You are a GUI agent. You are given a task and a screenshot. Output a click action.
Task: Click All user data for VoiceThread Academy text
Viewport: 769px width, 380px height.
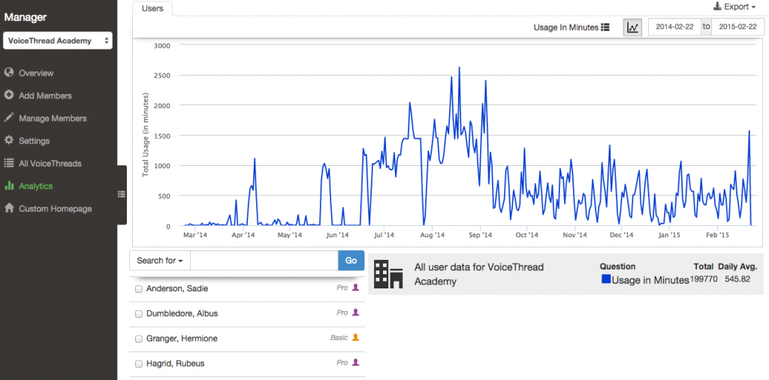(479, 274)
